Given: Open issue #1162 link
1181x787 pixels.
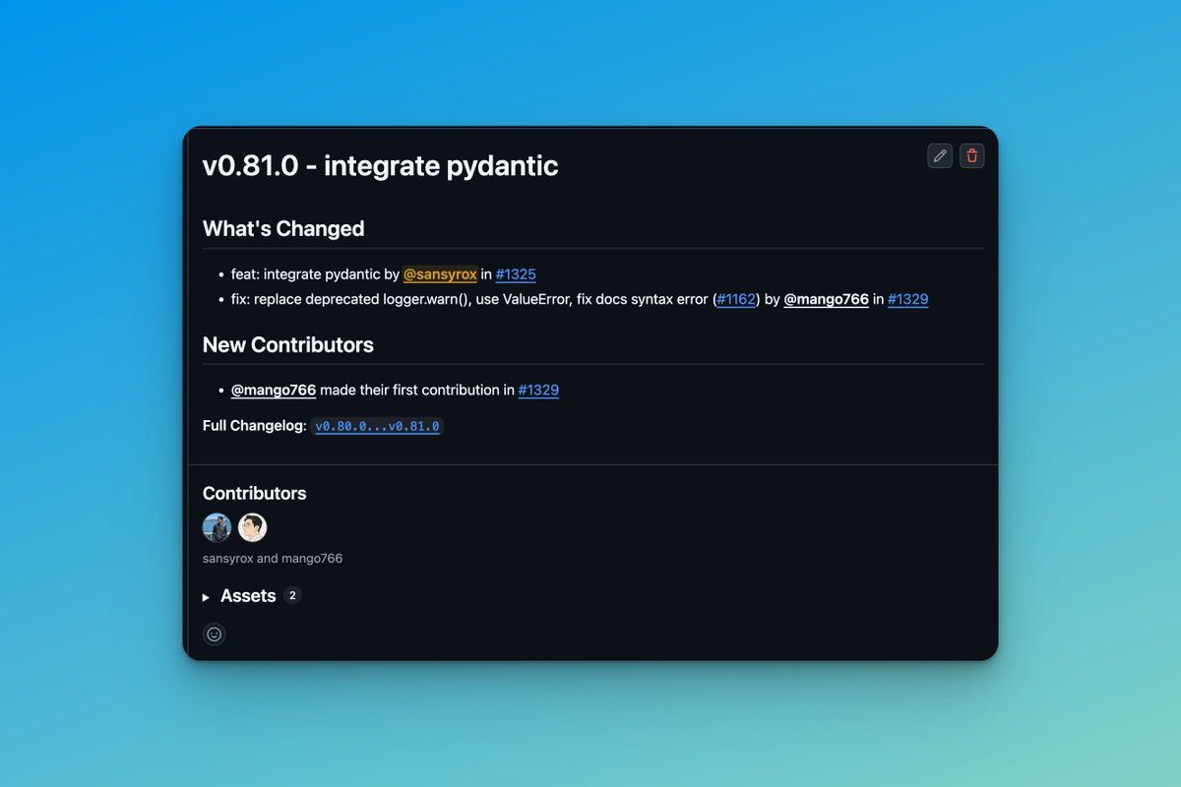Looking at the screenshot, I should click(736, 299).
